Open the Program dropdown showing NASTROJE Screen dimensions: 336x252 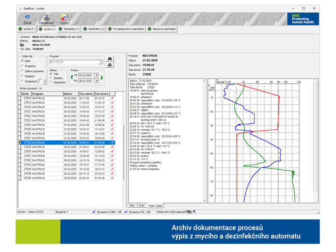click(100, 62)
